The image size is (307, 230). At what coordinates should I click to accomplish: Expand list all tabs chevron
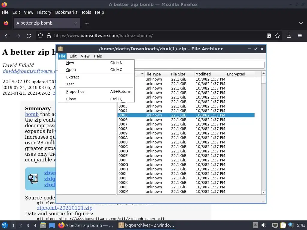tap(301, 23)
